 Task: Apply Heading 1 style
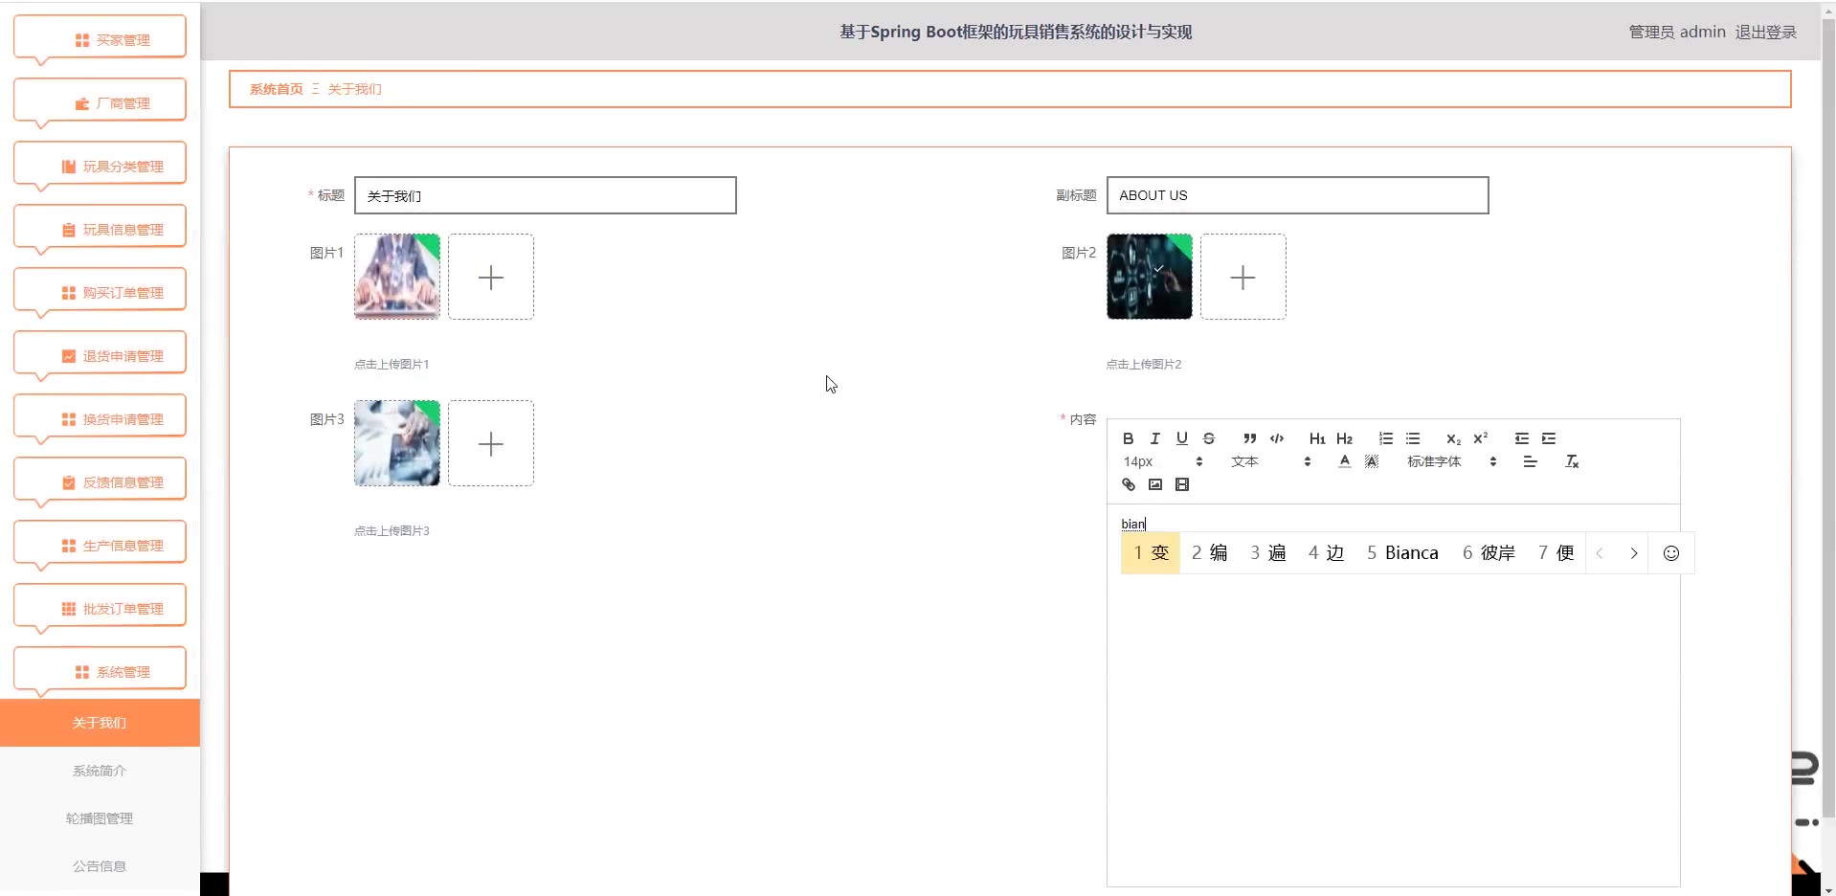point(1317,438)
